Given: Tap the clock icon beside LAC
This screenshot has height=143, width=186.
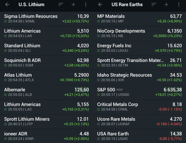Looking at the screenshot, I should click(x=5, y=109).
